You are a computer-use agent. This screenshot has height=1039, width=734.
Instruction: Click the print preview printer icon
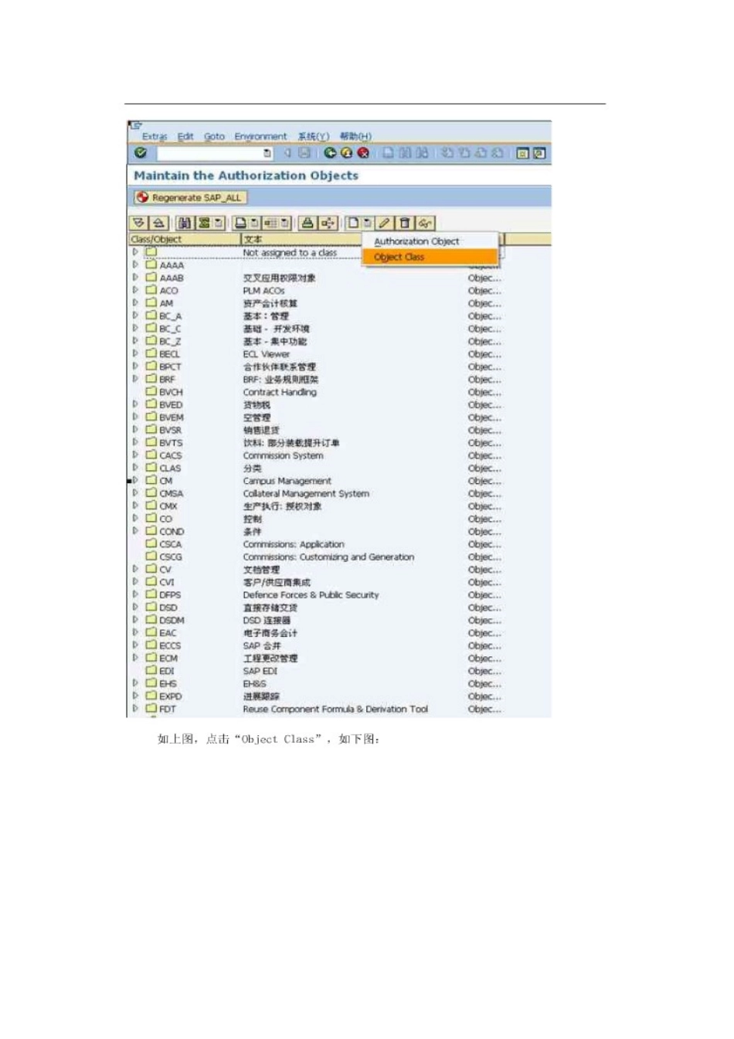pos(308,223)
